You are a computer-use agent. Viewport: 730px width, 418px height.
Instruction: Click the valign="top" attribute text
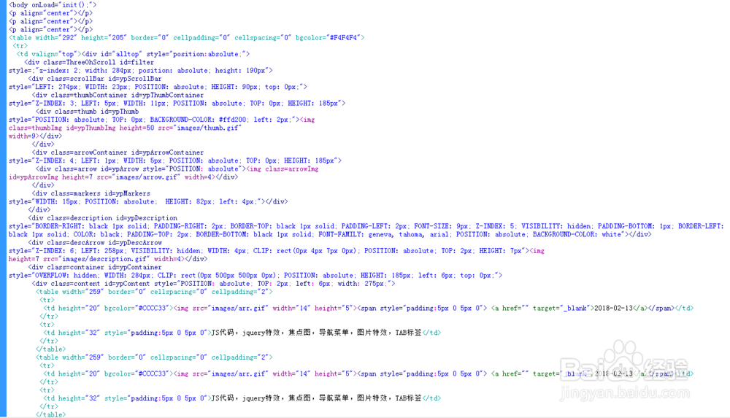pos(54,54)
